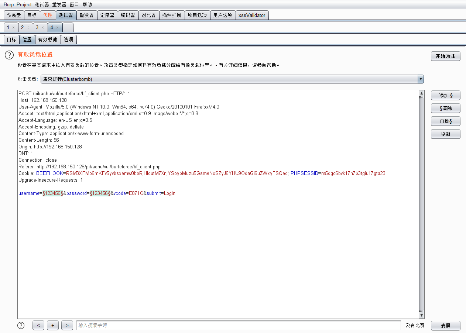This screenshot has width=466, height=333.
Task: Switch to the 编码器 tab
Action: [128, 15]
